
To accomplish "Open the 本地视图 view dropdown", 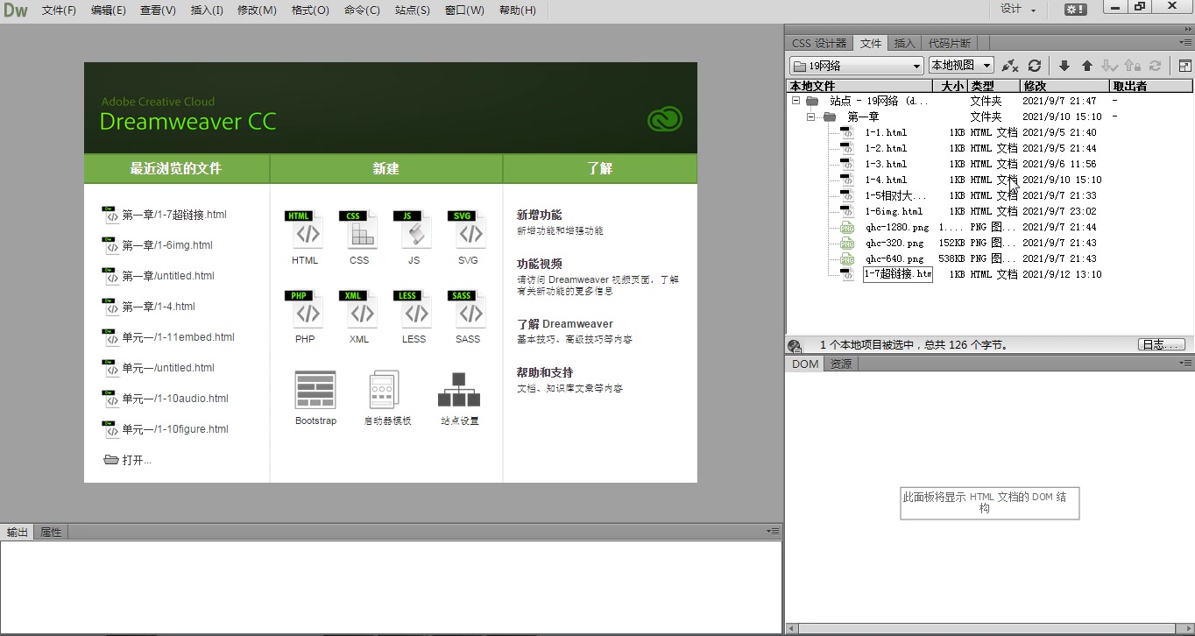I will (x=961, y=66).
